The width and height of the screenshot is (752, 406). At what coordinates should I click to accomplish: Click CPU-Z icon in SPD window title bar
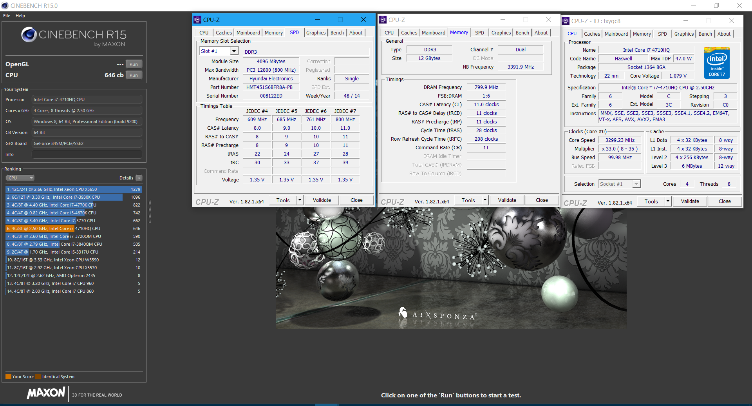198,20
